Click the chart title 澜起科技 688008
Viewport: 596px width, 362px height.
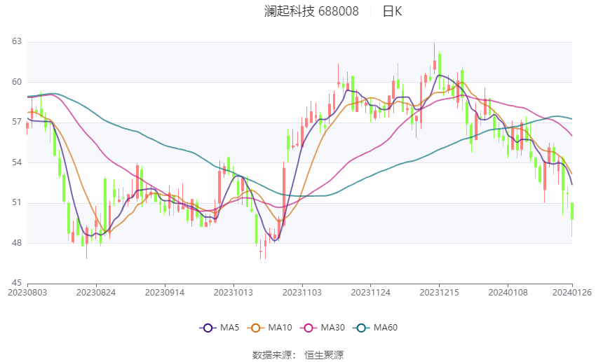[311, 11]
